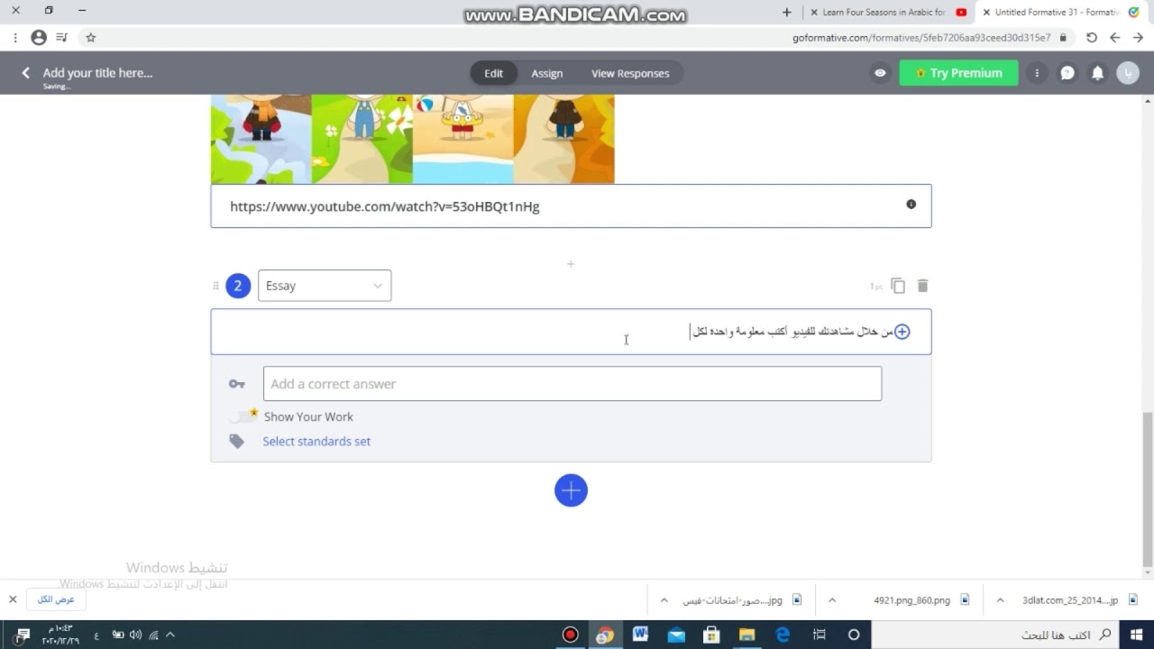Duplicate question 2 with copy icon
The width and height of the screenshot is (1154, 649).
click(898, 286)
